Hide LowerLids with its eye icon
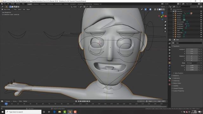 point(201,32)
